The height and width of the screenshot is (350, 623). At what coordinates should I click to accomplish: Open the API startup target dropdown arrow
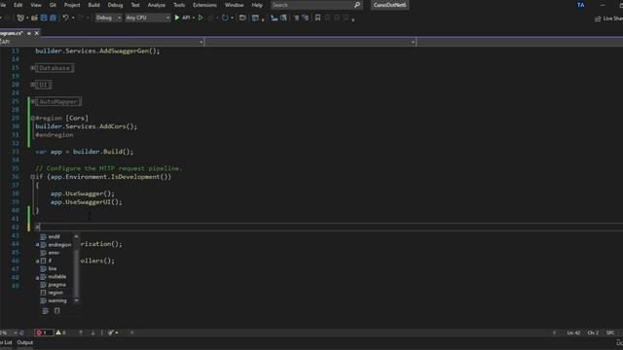[194, 17]
